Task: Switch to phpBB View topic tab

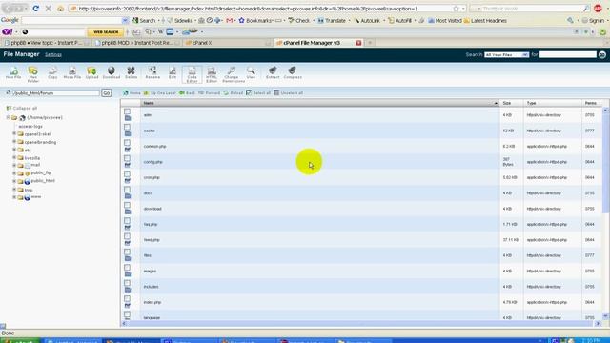Action: (46, 43)
